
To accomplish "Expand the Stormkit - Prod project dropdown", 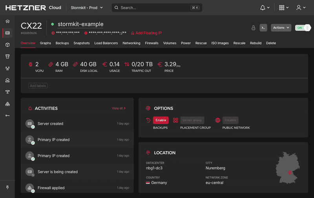I will (x=87, y=7).
